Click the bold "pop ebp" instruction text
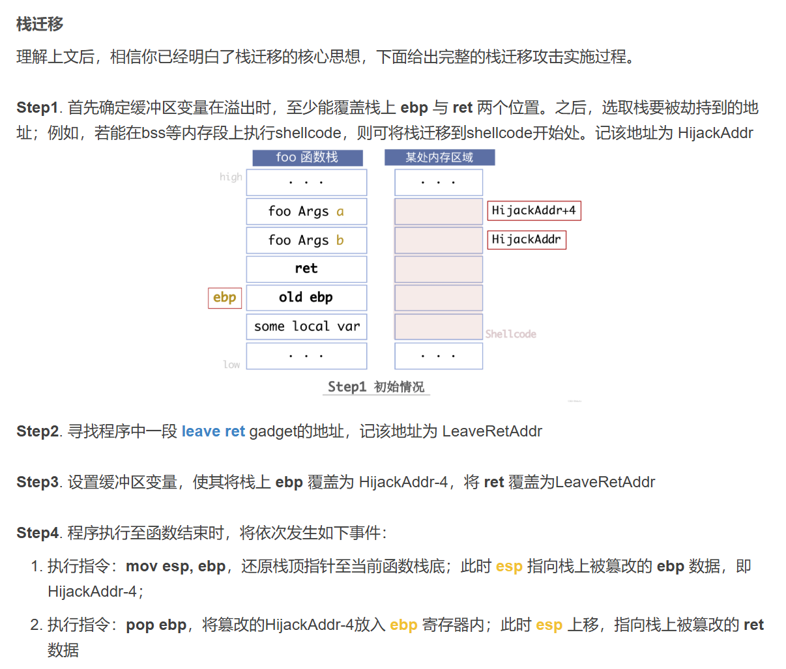Viewport: 786px width, 669px height. tap(156, 625)
